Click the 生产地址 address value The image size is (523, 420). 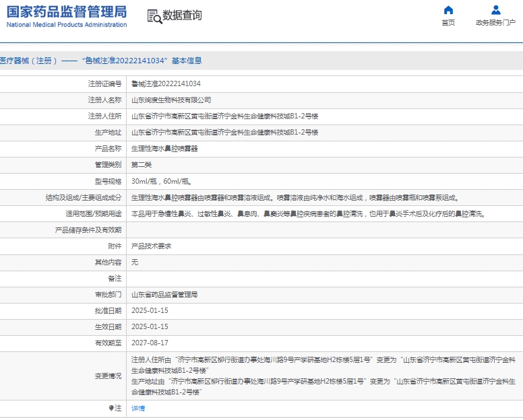pyautogui.click(x=225, y=132)
